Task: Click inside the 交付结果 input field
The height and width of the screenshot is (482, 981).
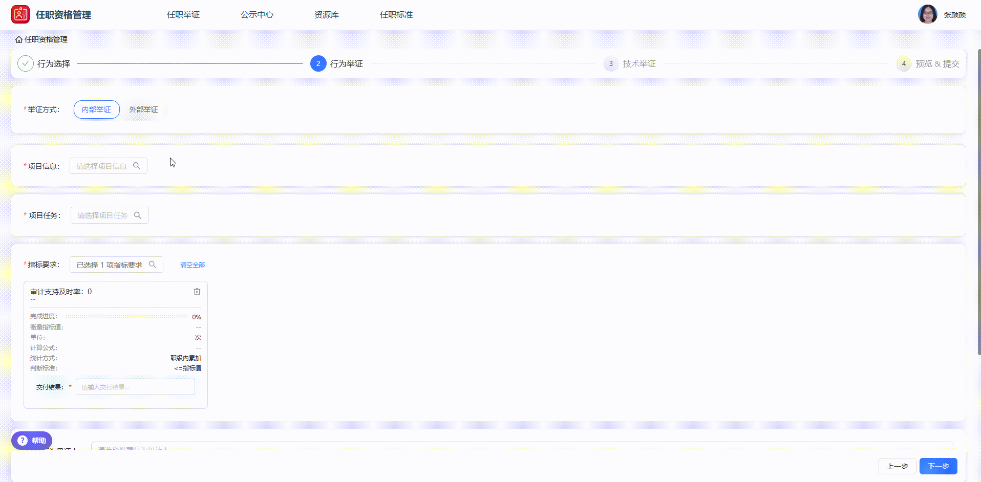Action: (135, 387)
